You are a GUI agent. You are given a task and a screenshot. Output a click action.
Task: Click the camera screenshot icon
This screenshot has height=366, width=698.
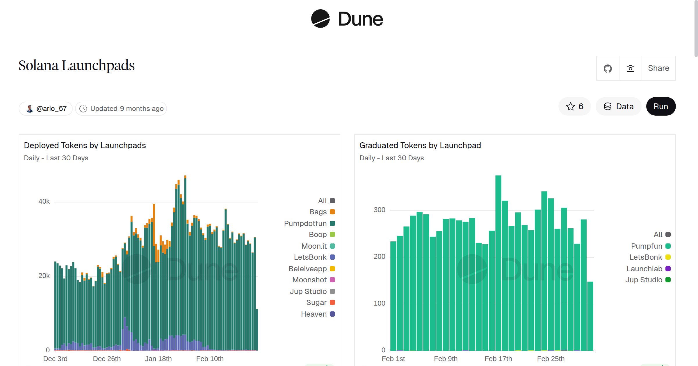[x=630, y=68]
